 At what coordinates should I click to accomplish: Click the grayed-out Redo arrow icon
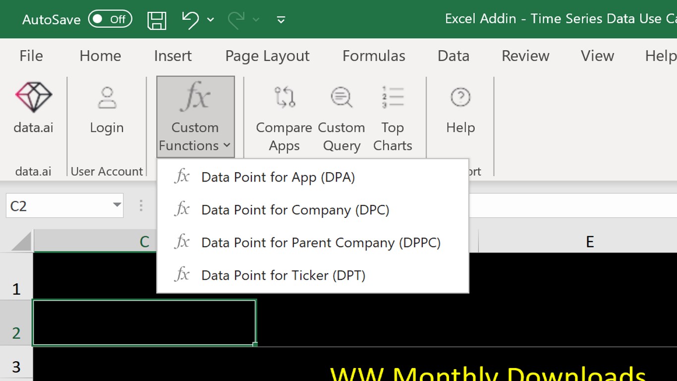point(236,19)
